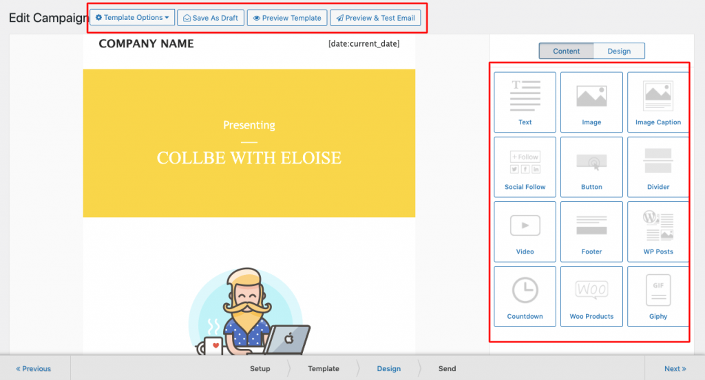Switch to the Content tab
This screenshot has width=705, height=380.
(x=567, y=51)
